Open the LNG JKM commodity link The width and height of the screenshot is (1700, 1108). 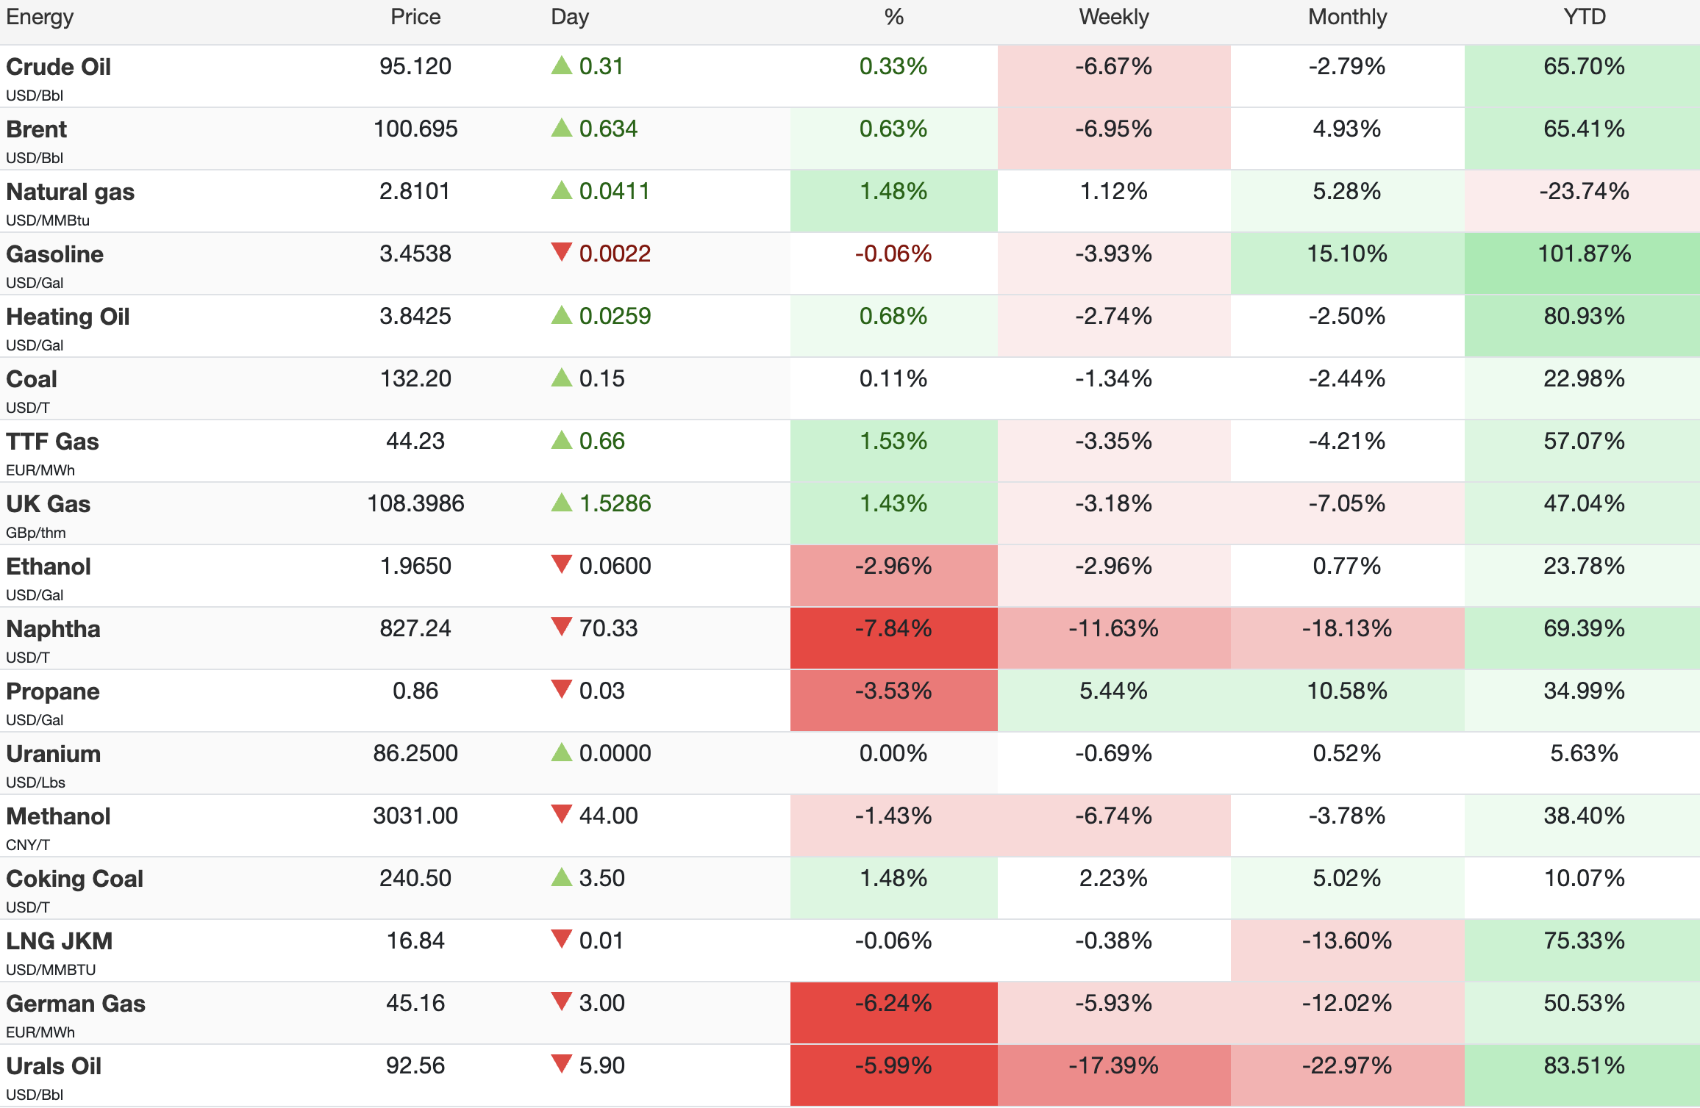pyautogui.click(x=59, y=941)
